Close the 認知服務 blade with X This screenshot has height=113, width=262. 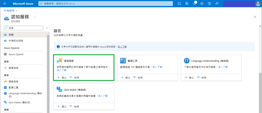click(x=255, y=17)
